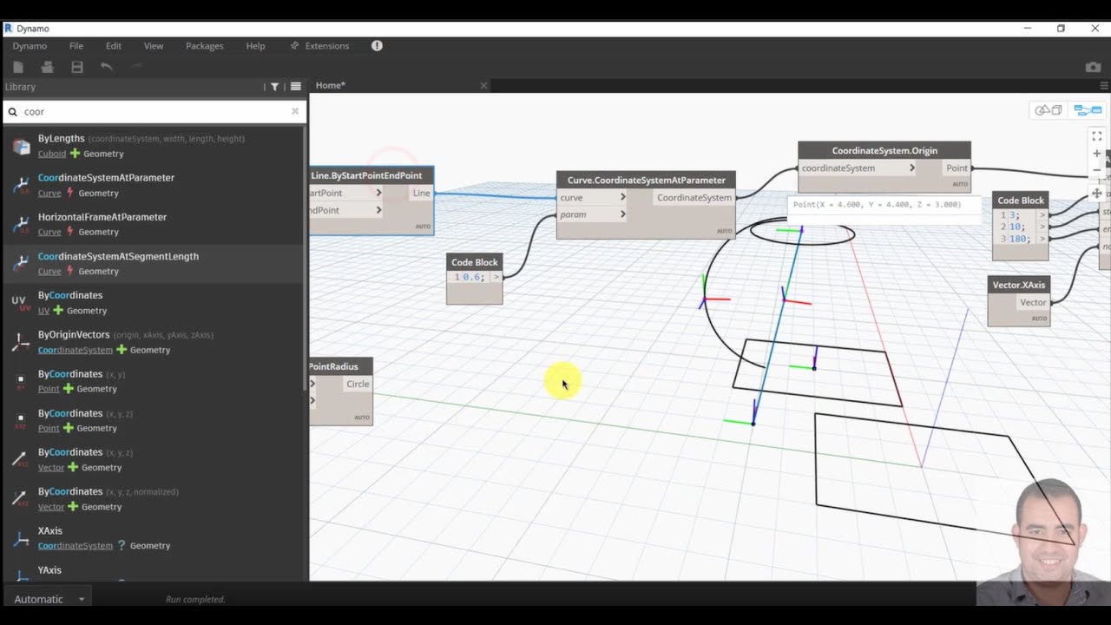Click in the library search field
The width and height of the screenshot is (1111, 625).
coord(156,111)
